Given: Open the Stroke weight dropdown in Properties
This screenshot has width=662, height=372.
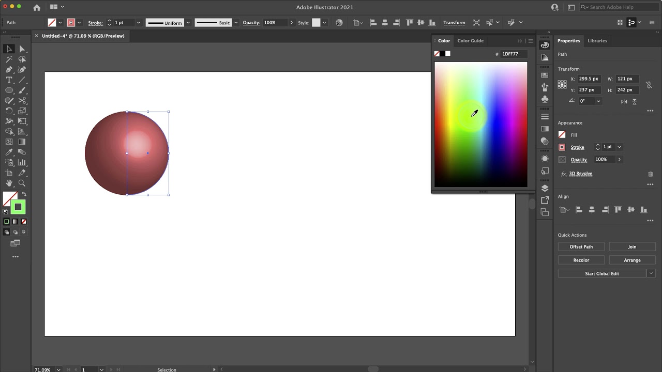Looking at the screenshot, I should point(620,147).
